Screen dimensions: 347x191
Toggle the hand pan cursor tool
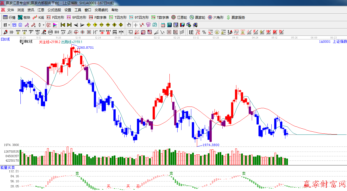(129, 25)
